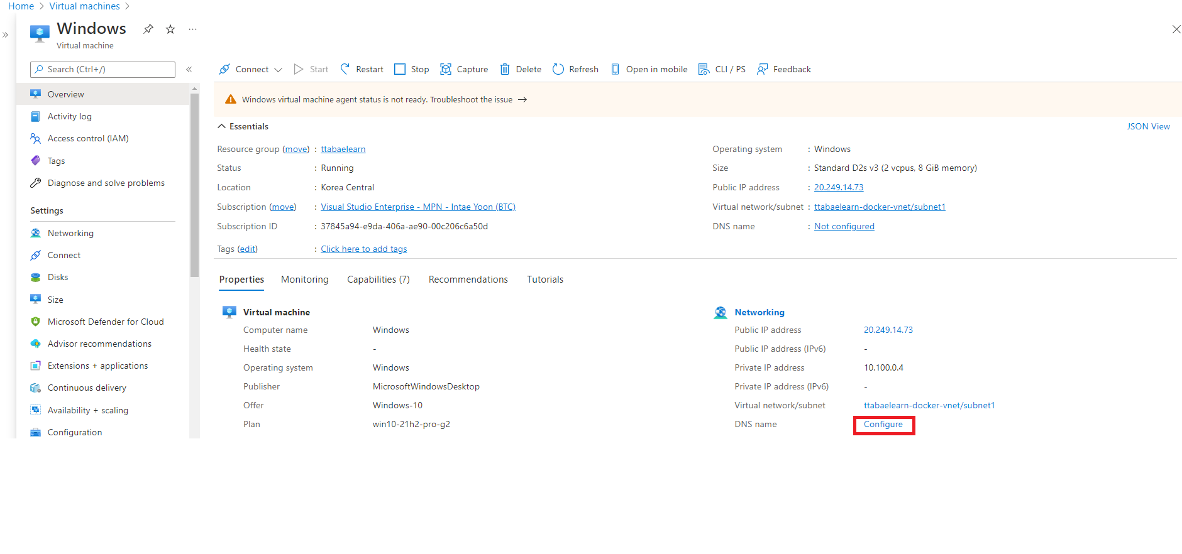
Task: Click the Configuration sidebar icon
Action: pyautogui.click(x=36, y=432)
